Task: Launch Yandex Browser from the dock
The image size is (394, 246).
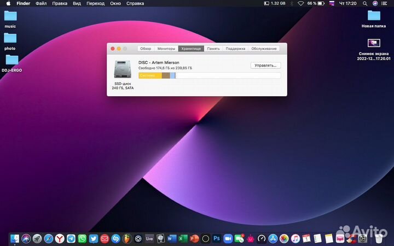Action: 60,238
